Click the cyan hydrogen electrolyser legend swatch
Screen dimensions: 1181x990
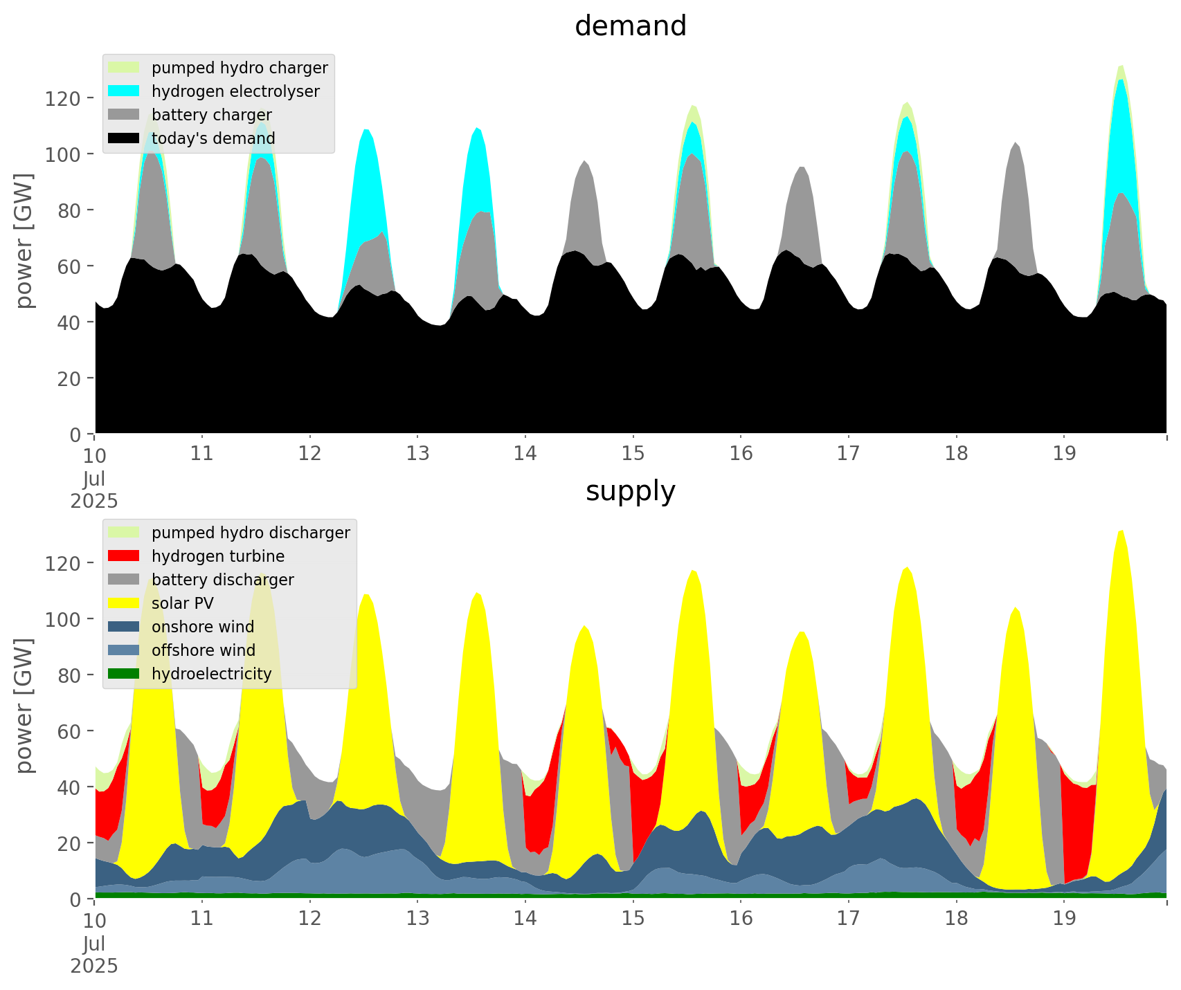124,91
